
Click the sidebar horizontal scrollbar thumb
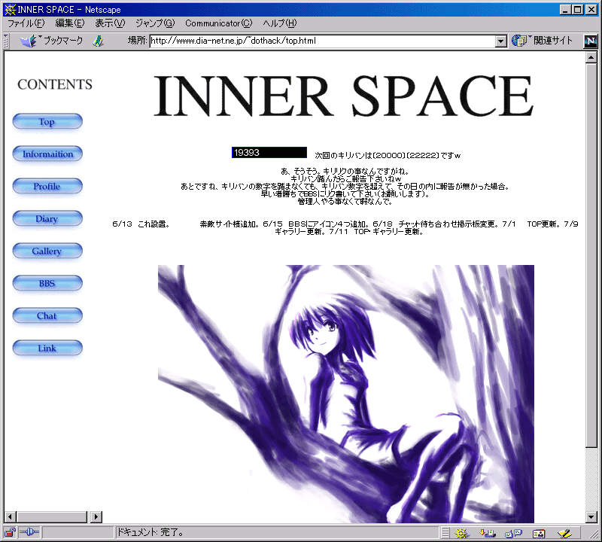pyautogui.click(x=52, y=517)
